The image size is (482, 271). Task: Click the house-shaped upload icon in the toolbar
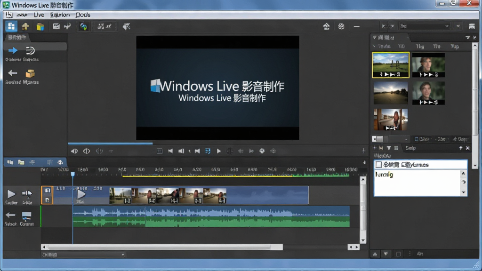[x=25, y=26]
